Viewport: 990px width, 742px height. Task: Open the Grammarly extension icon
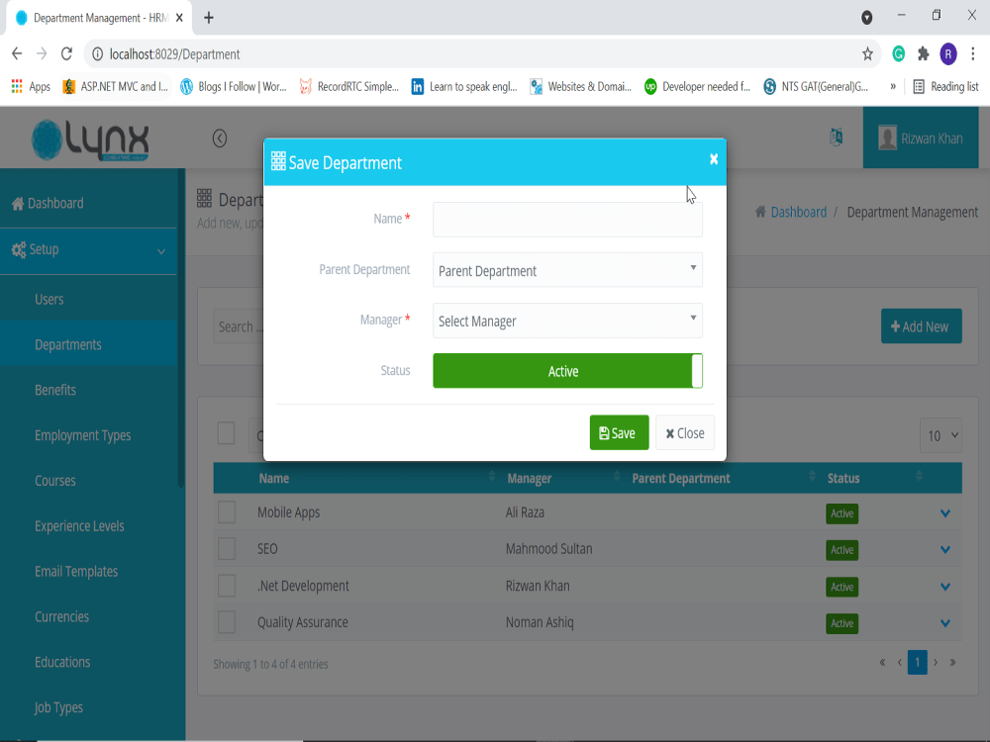(899, 54)
